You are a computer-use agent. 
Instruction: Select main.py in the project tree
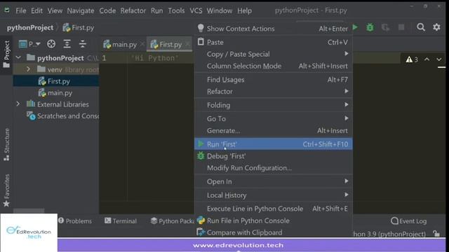point(56,93)
